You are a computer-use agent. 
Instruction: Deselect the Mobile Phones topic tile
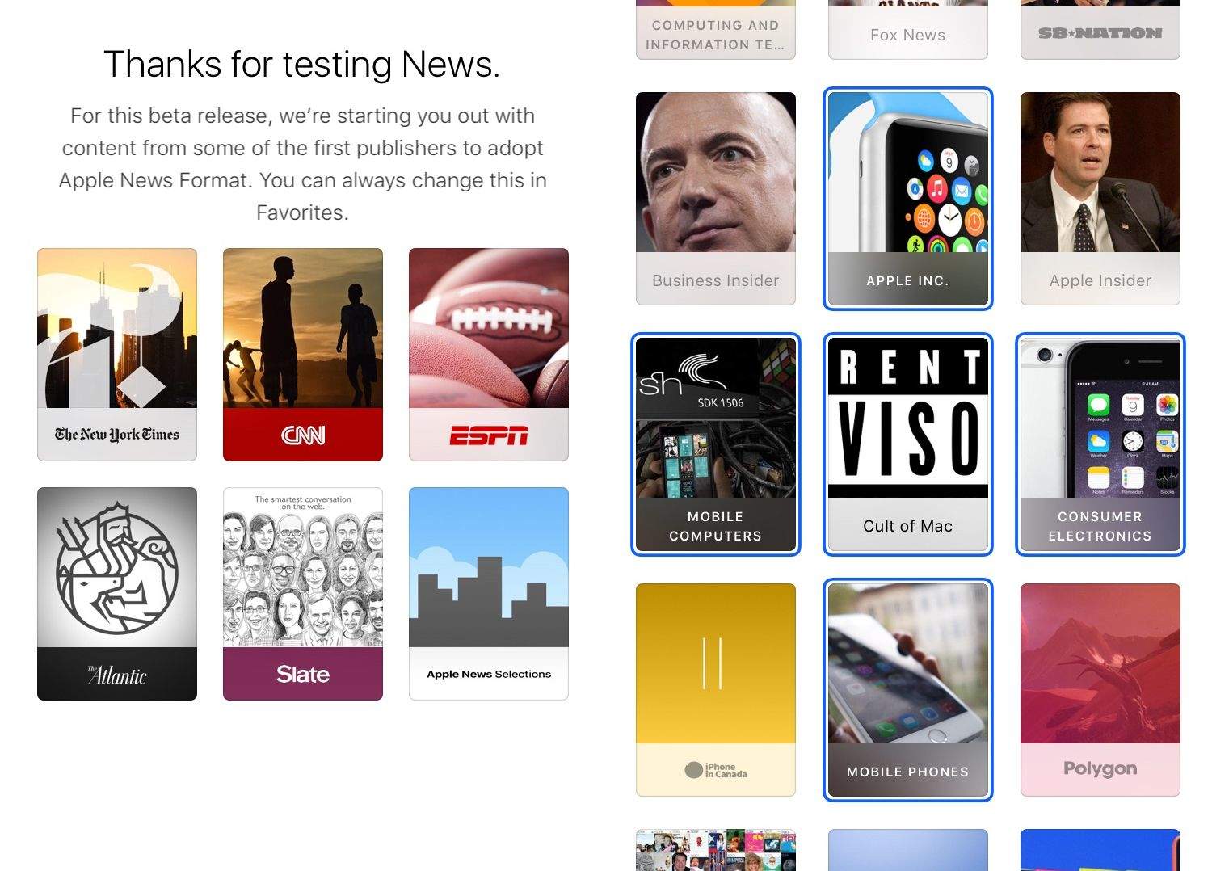tap(908, 690)
